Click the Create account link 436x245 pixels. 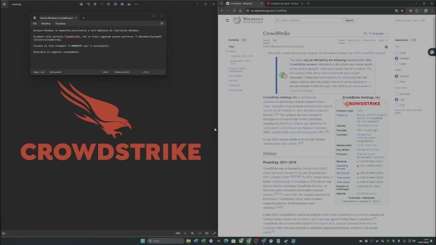[x=403, y=20]
